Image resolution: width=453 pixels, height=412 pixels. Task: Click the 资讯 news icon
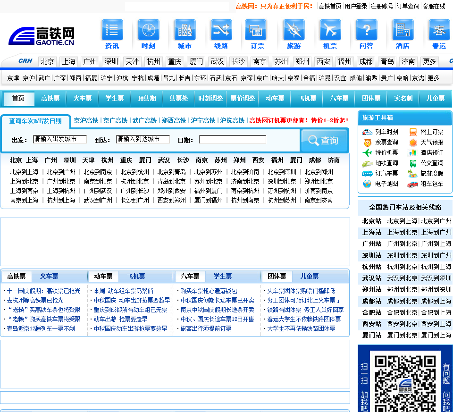point(112,30)
